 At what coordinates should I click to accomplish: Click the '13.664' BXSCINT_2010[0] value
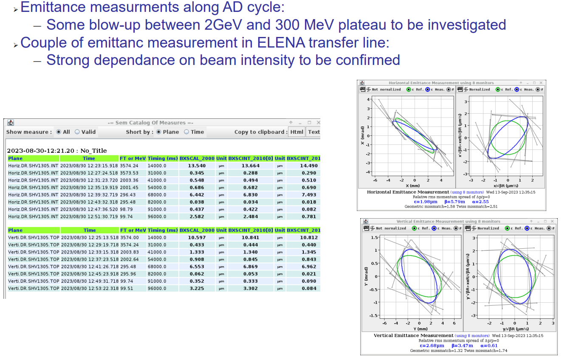250,166
